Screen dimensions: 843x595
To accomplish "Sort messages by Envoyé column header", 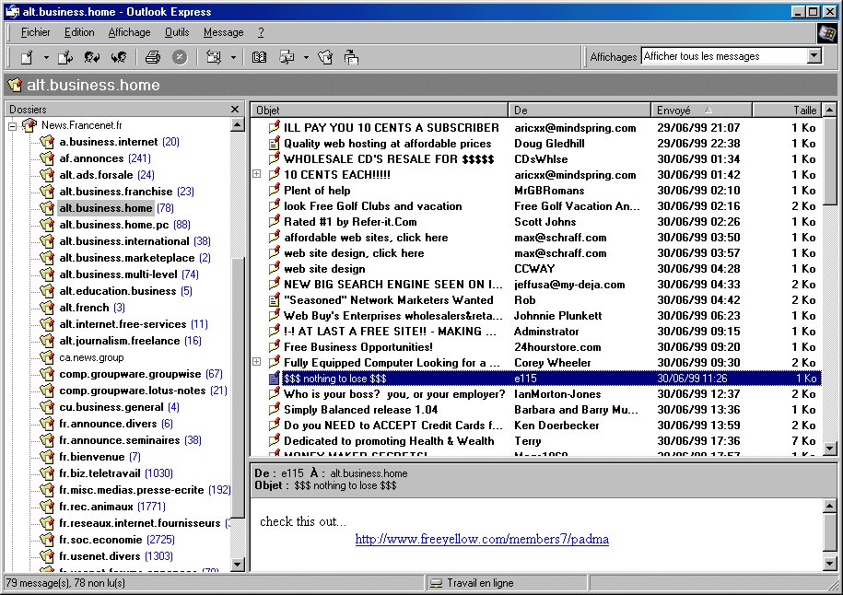I will pyautogui.click(x=701, y=110).
